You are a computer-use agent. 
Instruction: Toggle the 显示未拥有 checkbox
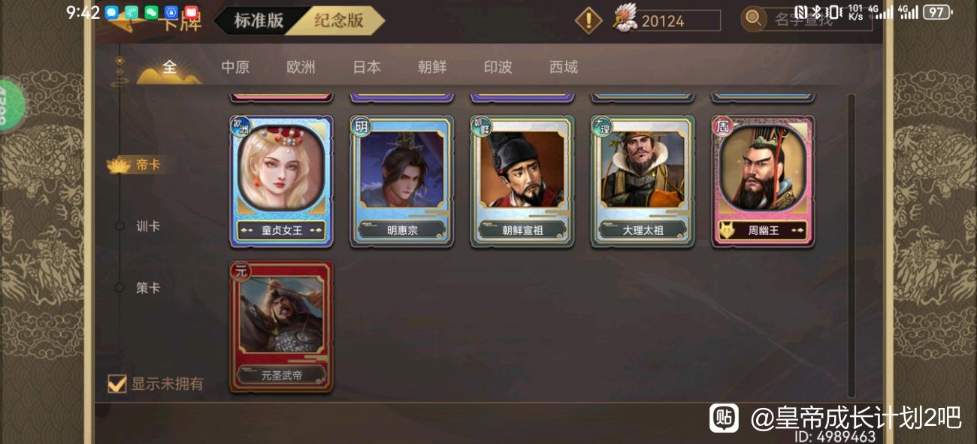pos(116,383)
